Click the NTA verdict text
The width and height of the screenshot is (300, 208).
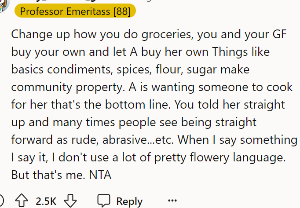click(x=100, y=175)
